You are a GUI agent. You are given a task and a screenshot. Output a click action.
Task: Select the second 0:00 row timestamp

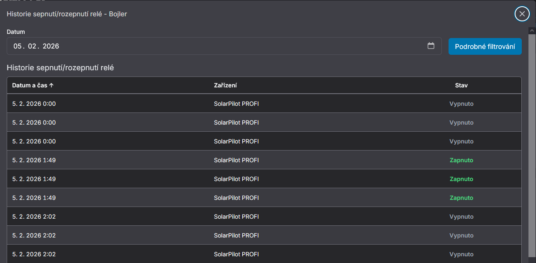tap(34, 123)
